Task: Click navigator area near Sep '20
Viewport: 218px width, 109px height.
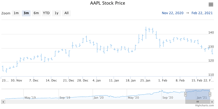Action: click(x=167, y=94)
